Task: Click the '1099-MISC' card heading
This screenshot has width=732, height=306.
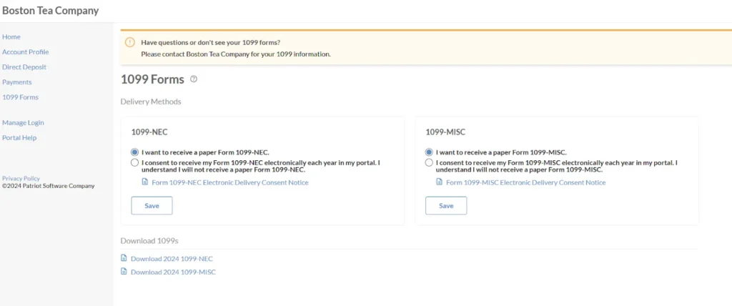Action: pyautogui.click(x=445, y=132)
